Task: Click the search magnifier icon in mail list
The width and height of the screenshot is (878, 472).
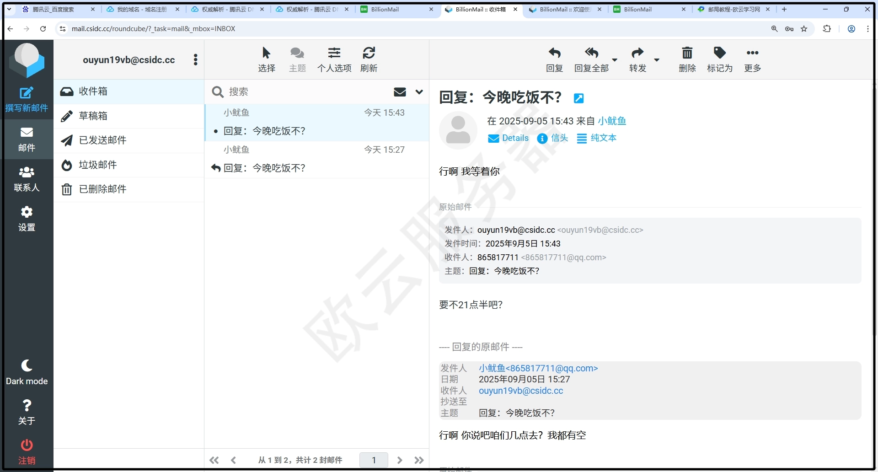Action: [x=218, y=92]
